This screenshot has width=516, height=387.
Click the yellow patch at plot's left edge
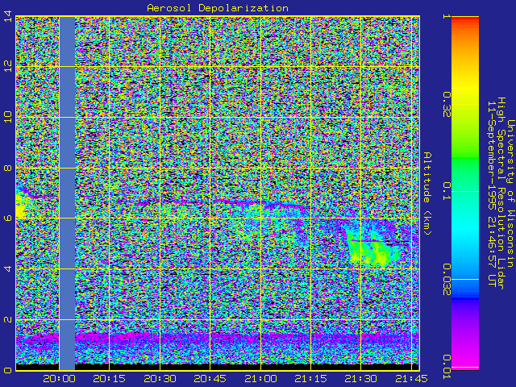[x=20, y=207]
